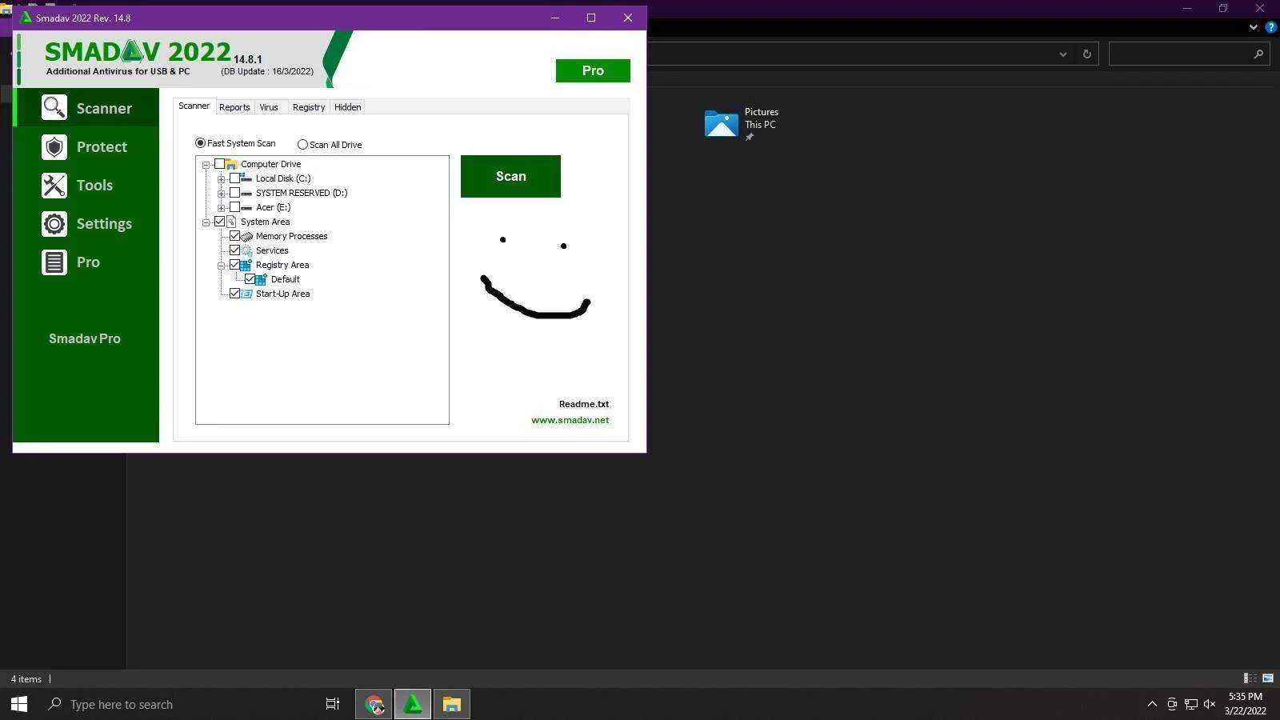Image resolution: width=1280 pixels, height=720 pixels.
Task: Start scan with the Scan button
Action: (x=510, y=176)
